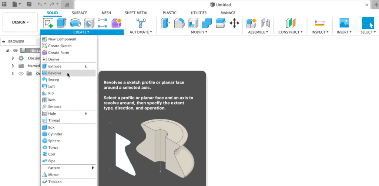The width and height of the screenshot is (379, 186).
Task: Click the Extrude icon in the toolbar
Action: [62, 23]
